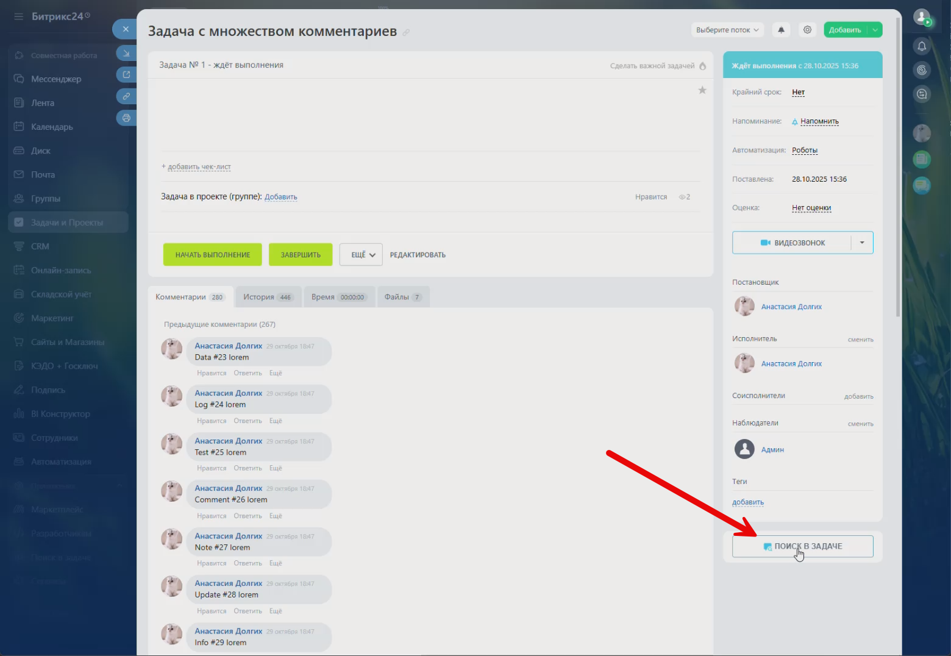Click the user profile avatar at top right
The height and width of the screenshot is (656, 951).
coord(922,17)
